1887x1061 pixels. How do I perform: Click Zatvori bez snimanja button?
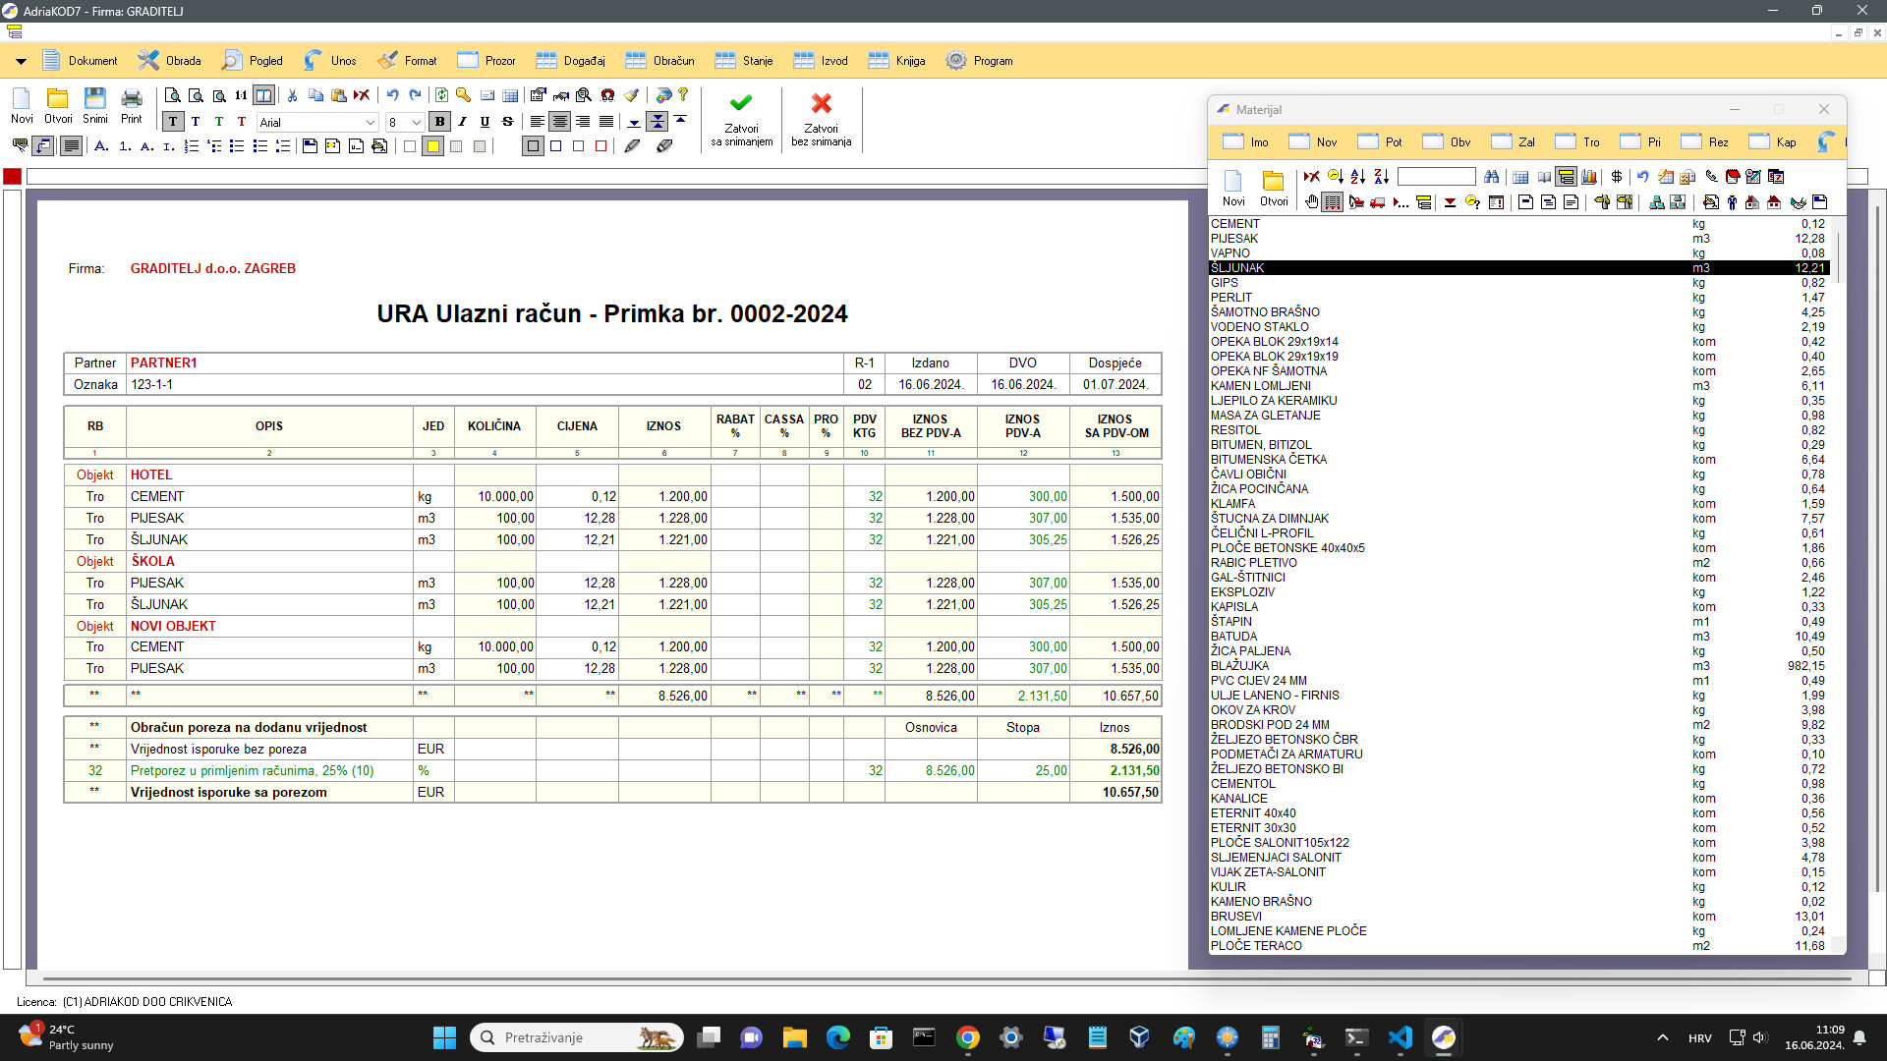tap(822, 119)
